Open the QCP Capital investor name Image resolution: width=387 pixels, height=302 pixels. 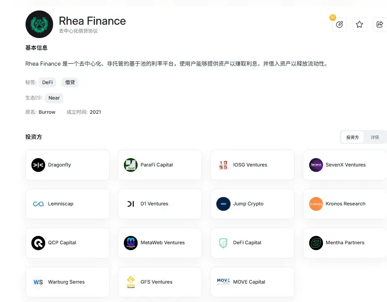coord(62,243)
